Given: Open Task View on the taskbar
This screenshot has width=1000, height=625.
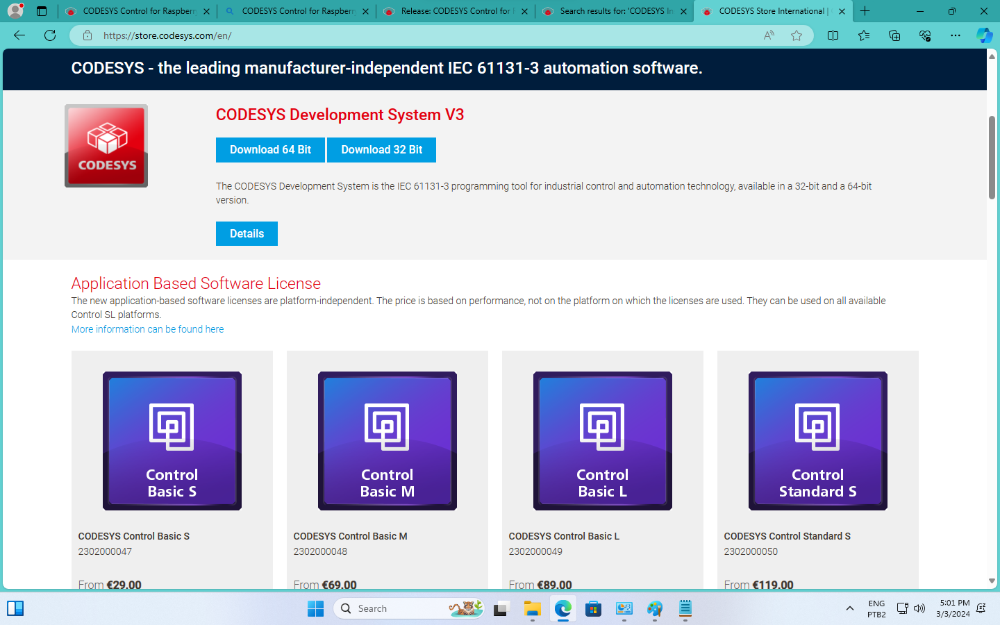Looking at the screenshot, I should coord(501,609).
